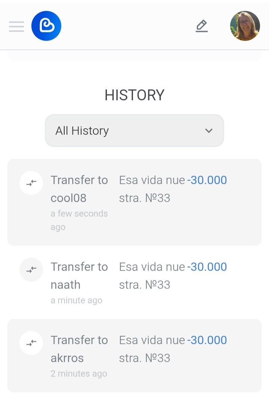Open the Transfer to naath entry
The image size is (269, 396).
pyautogui.click(x=134, y=282)
